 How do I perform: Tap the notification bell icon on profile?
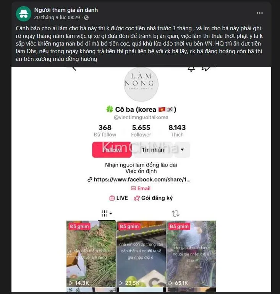191,69
